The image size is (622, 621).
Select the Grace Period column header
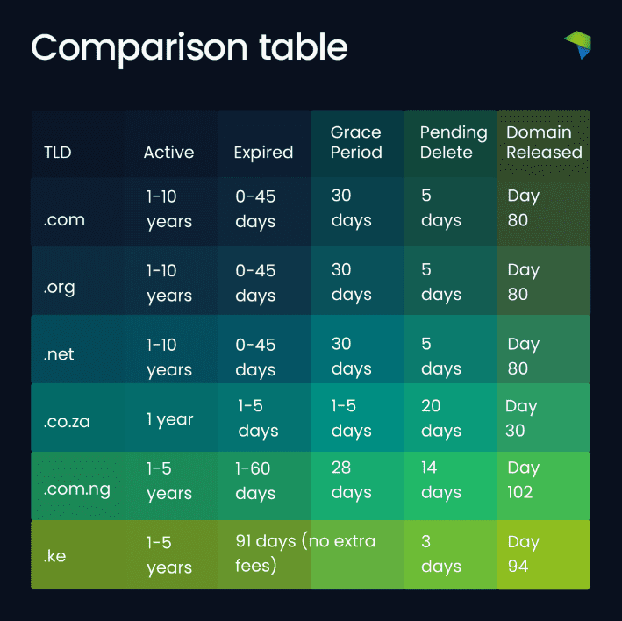tap(356, 142)
